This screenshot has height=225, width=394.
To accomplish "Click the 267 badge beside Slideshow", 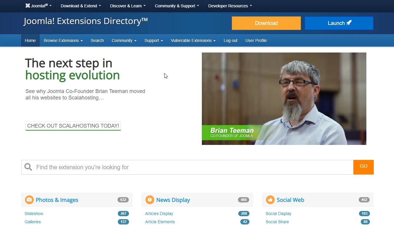I will (x=123, y=214).
